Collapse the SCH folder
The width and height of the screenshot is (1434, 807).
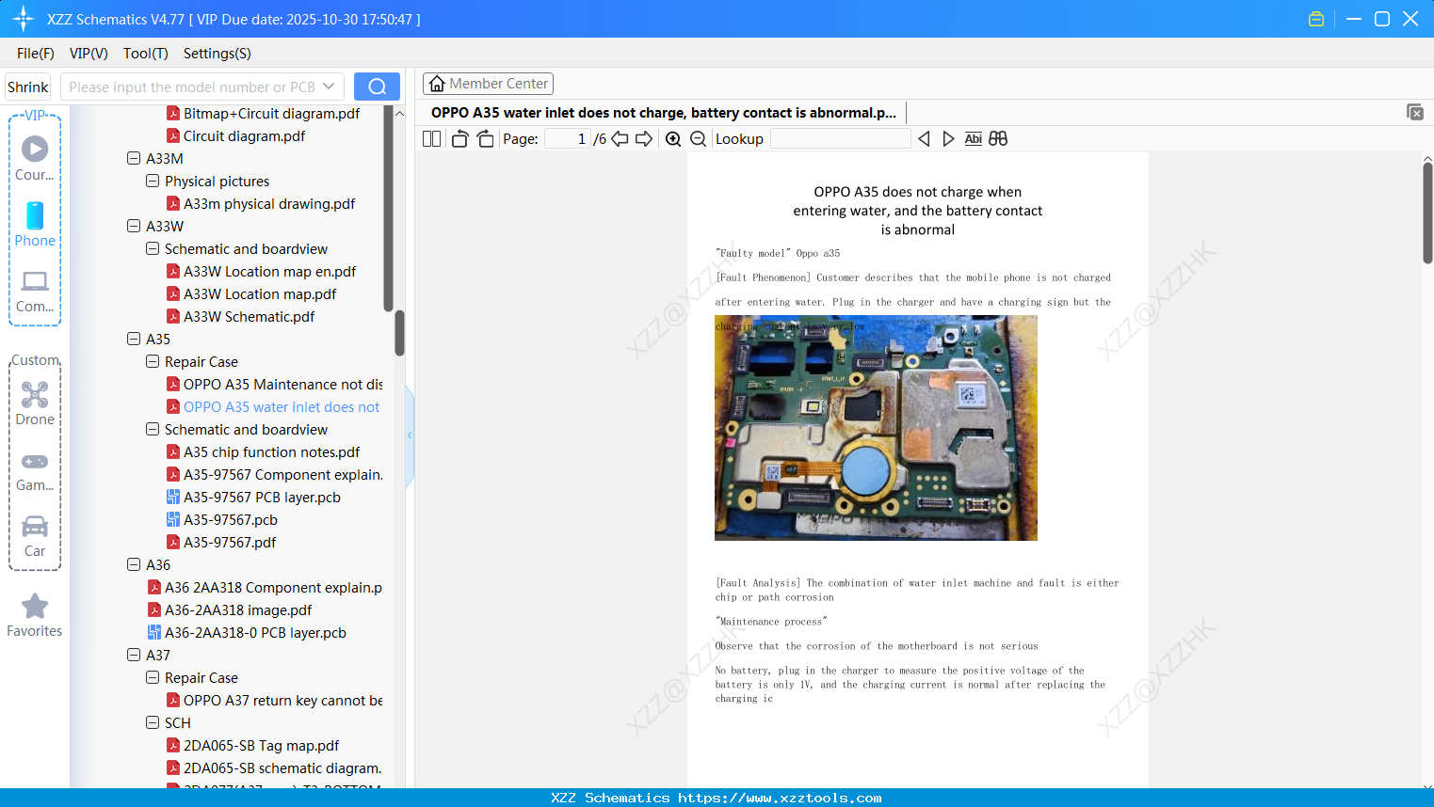coord(153,722)
